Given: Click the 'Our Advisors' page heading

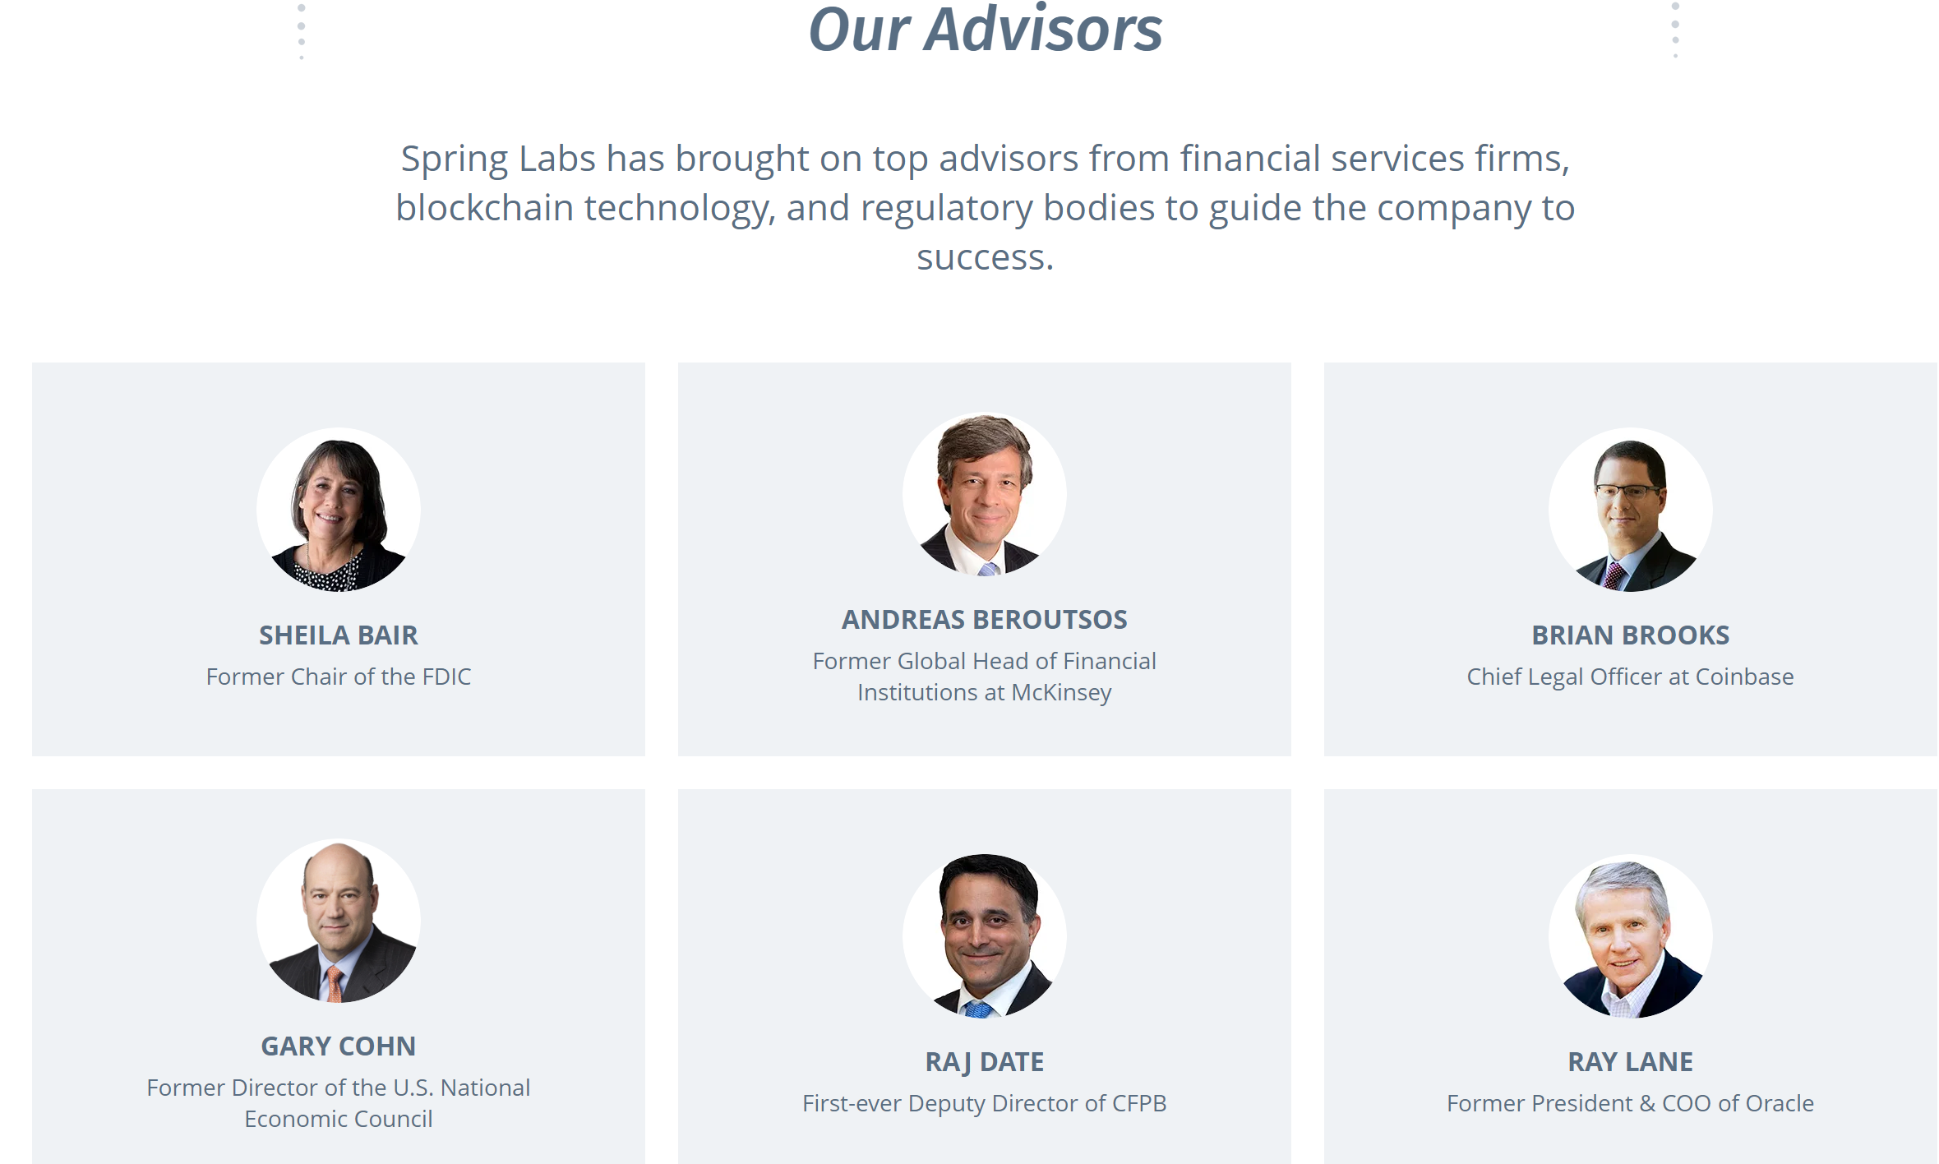Looking at the screenshot, I should click(x=985, y=30).
